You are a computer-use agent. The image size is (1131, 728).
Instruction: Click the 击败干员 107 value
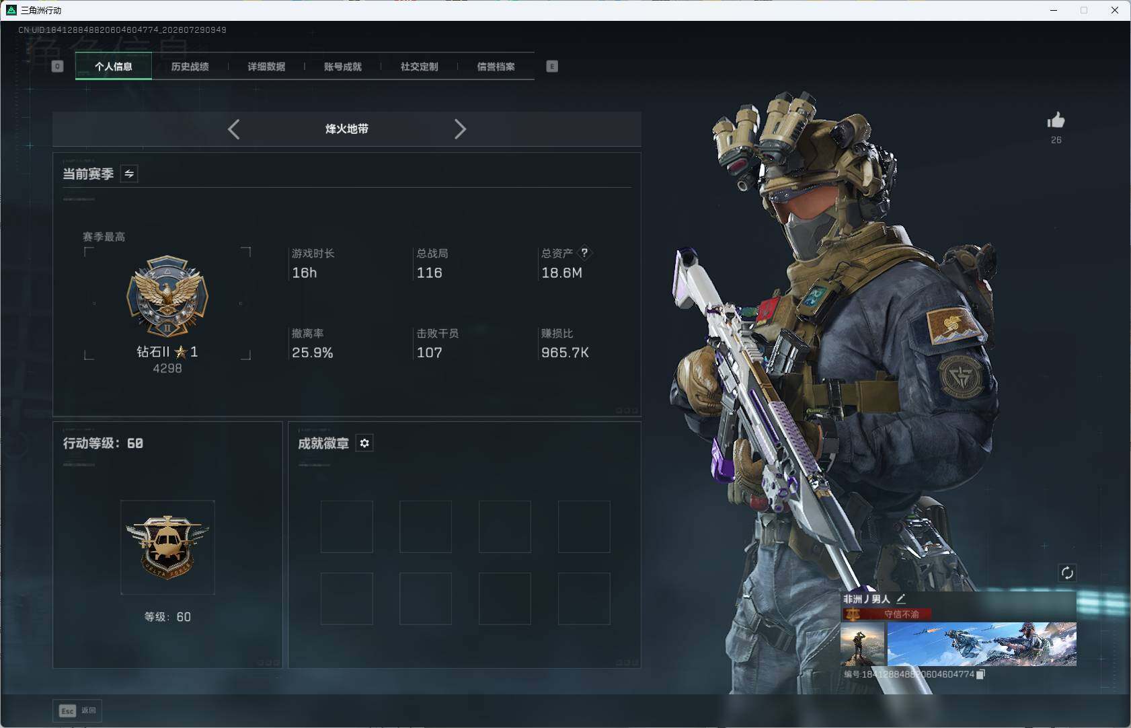click(430, 353)
